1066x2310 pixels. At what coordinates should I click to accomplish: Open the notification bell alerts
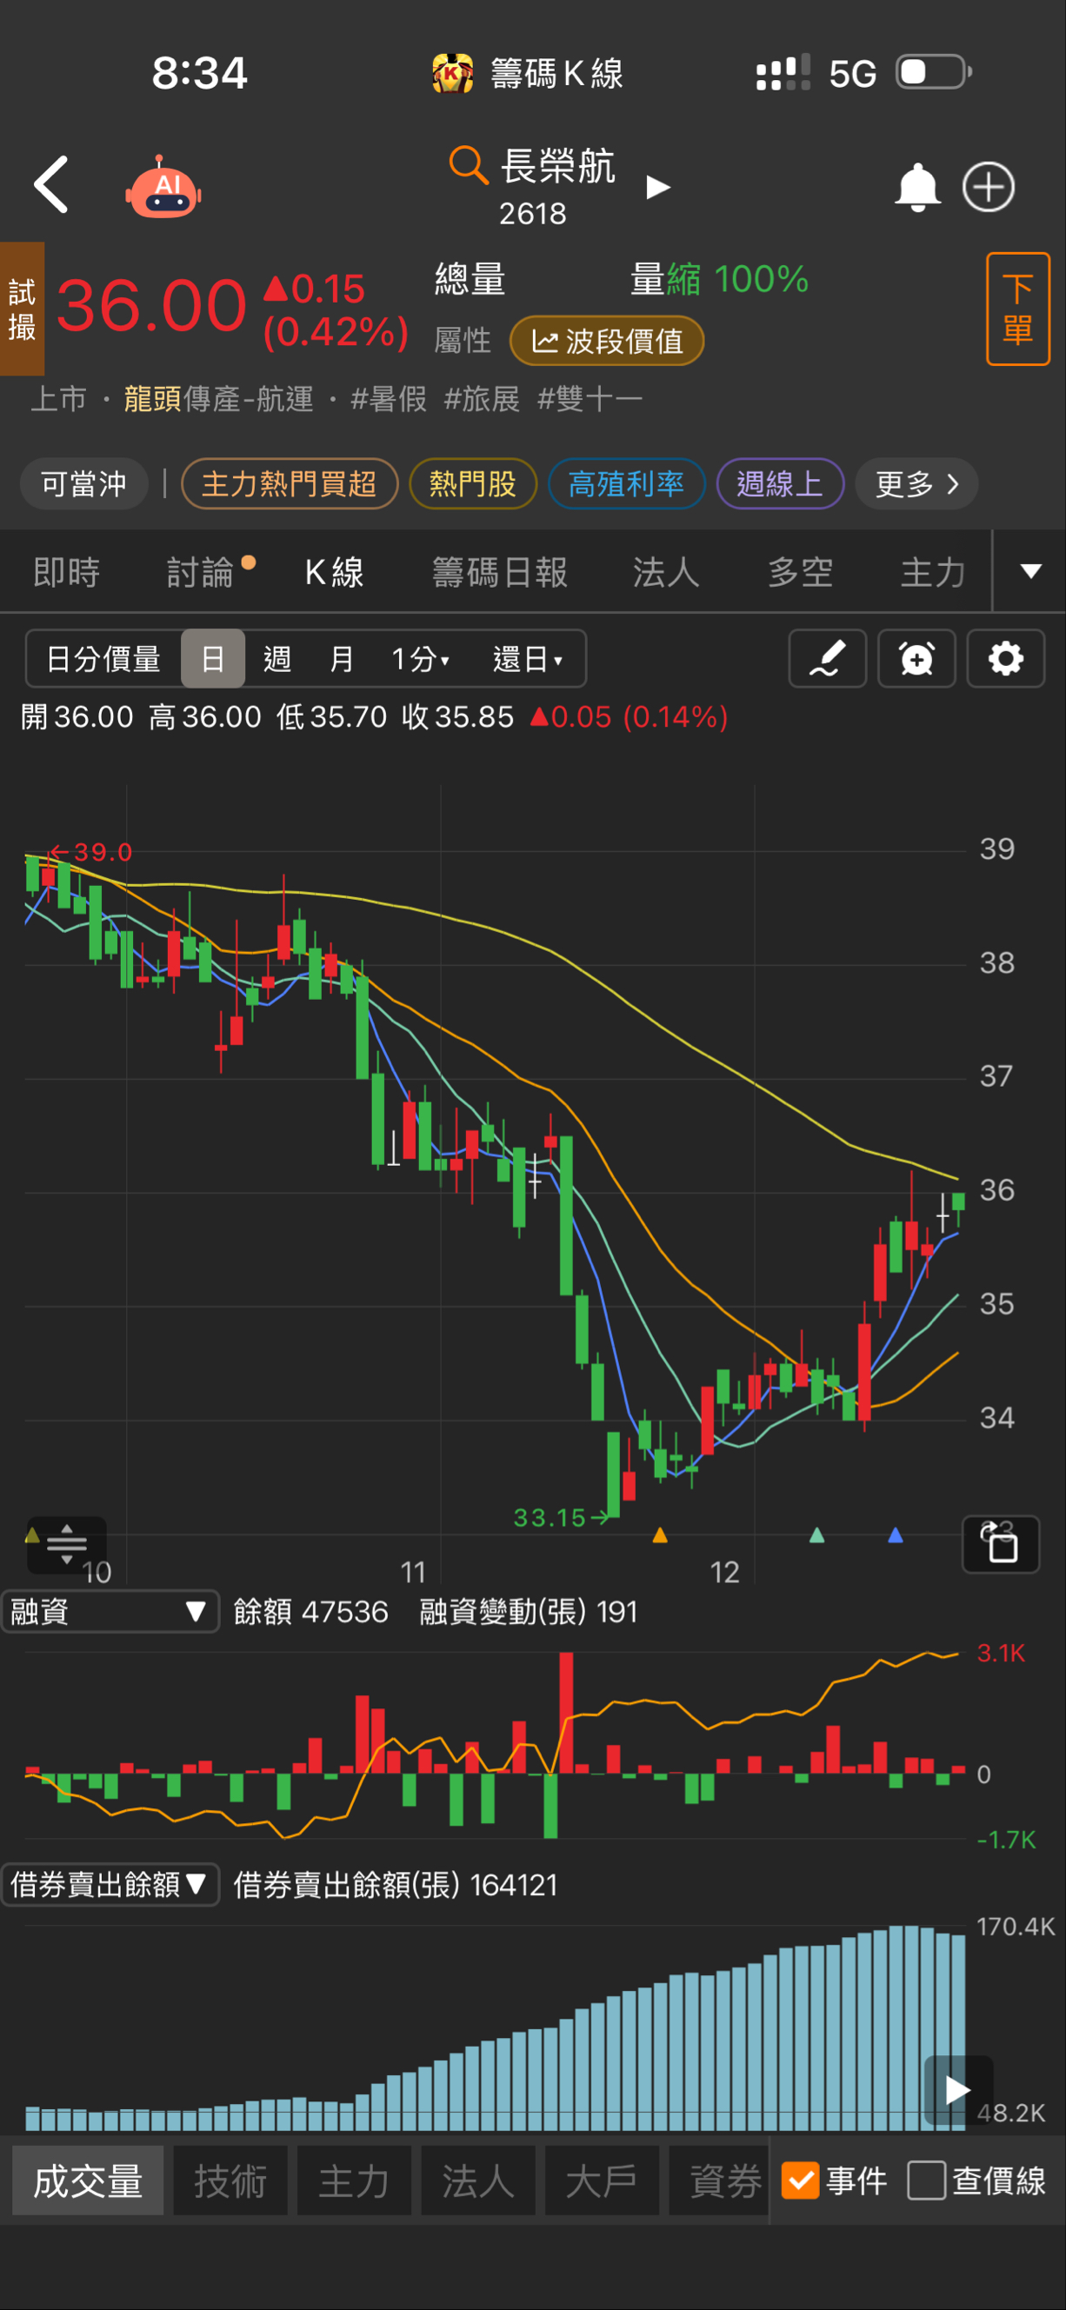[x=917, y=187]
